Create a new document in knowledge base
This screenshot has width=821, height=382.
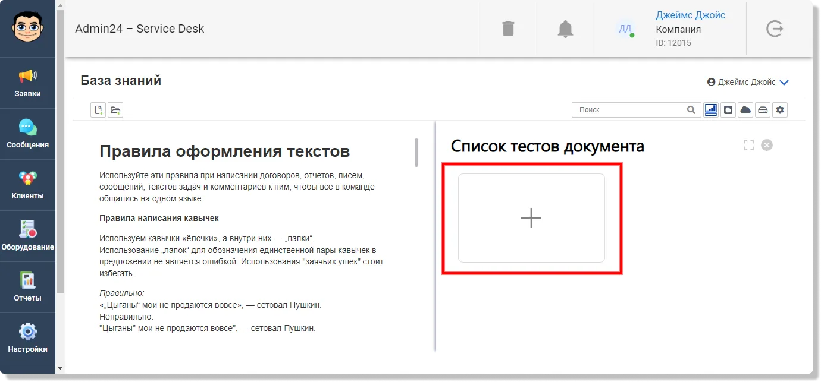click(x=98, y=110)
